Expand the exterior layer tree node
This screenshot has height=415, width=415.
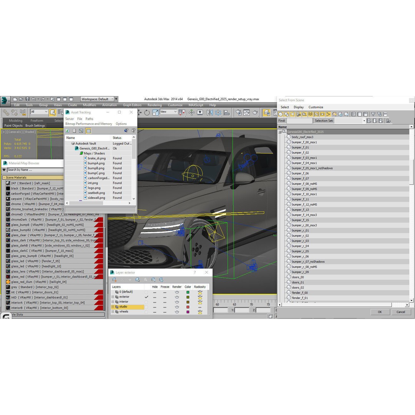pyautogui.click(x=113, y=297)
